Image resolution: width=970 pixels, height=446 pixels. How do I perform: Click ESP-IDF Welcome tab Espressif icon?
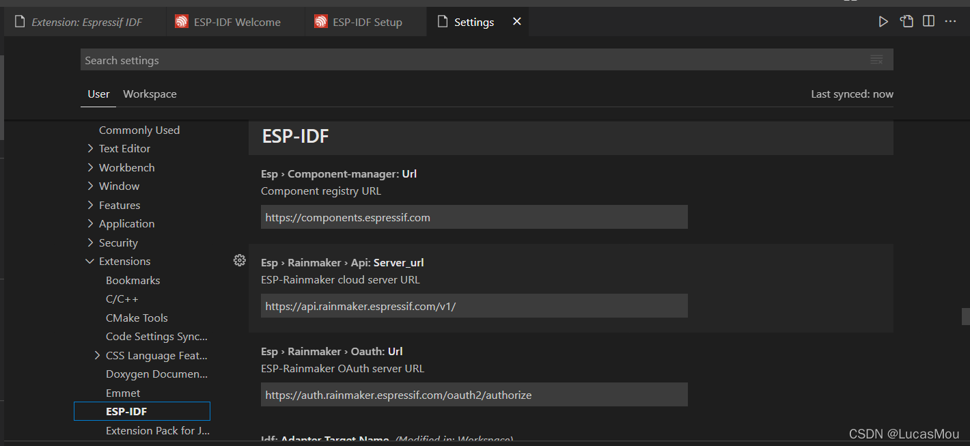181,22
